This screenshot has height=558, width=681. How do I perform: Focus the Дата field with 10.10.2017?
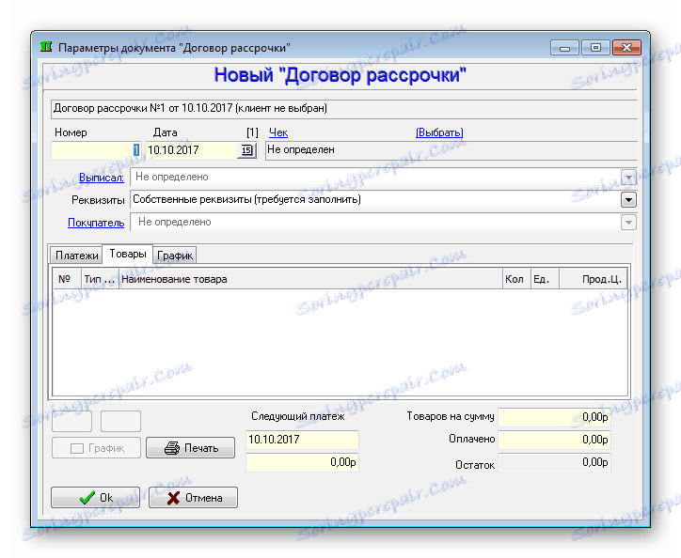[191, 150]
